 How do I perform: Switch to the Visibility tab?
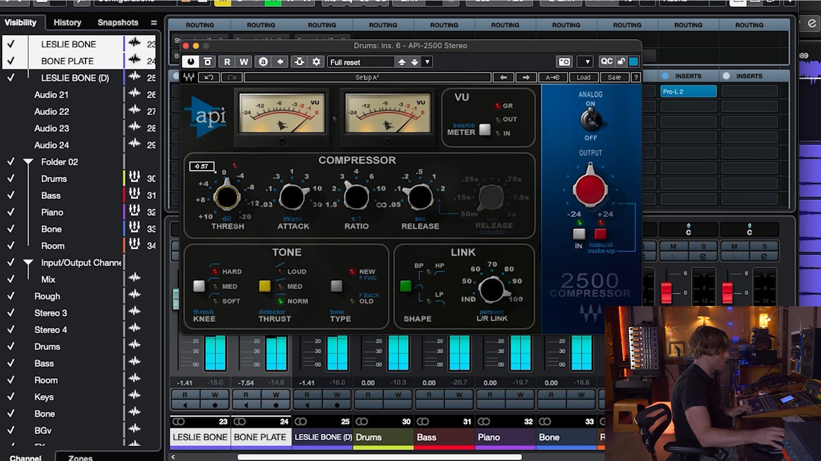pyautogui.click(x=20, y=22)
